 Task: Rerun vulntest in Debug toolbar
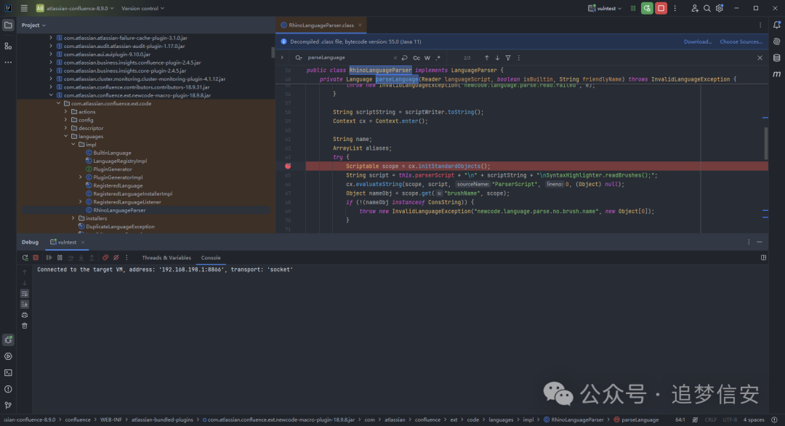click(25, 258)
